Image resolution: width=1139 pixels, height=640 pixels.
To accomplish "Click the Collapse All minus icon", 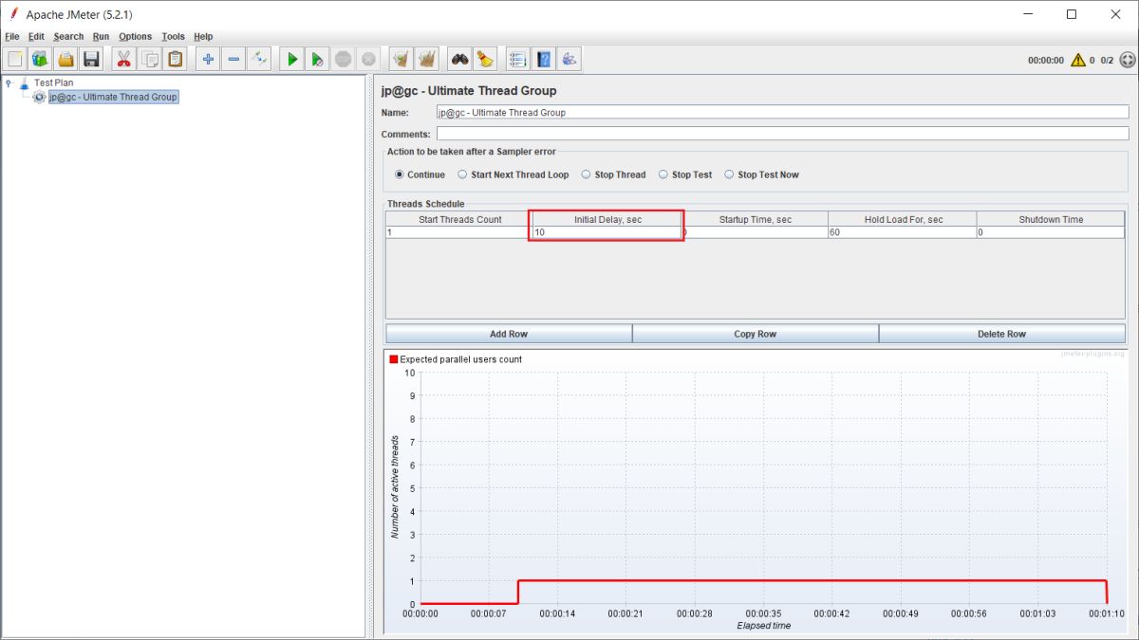I will coord(233,59).
